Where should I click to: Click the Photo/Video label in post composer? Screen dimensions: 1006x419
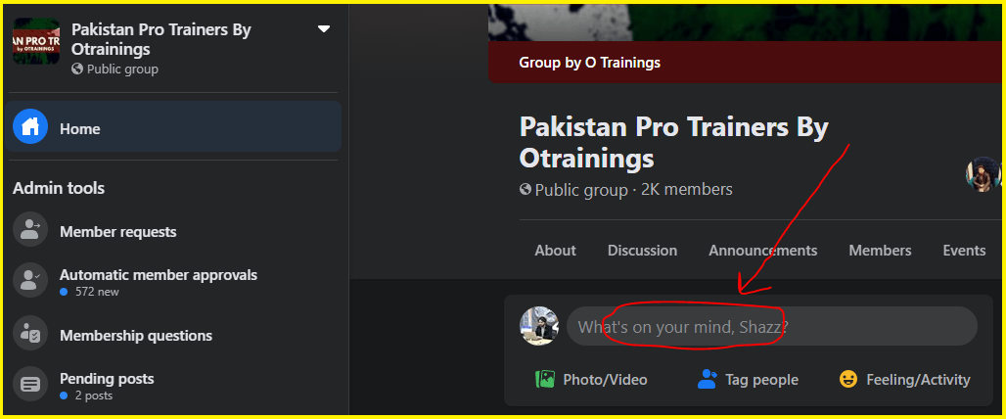[x=605, y=380]
